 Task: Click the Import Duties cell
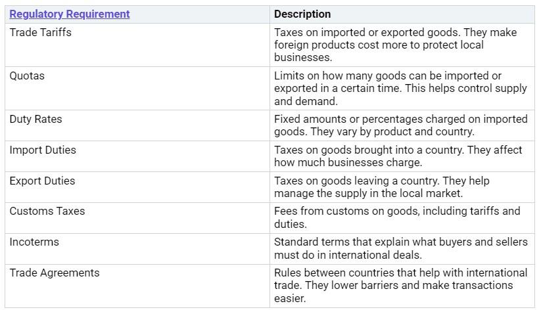[43, 150]
